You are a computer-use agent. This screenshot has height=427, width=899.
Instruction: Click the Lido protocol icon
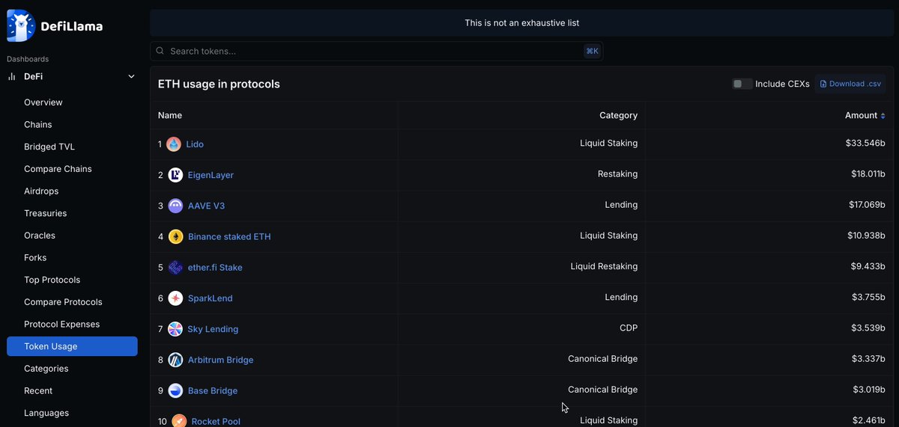click(174, 144)
